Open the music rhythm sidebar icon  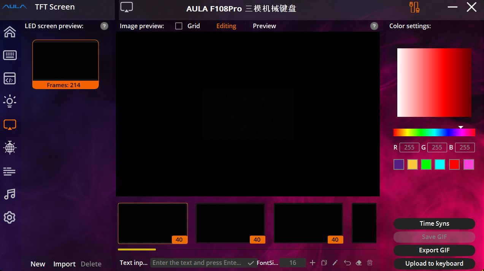10,194
